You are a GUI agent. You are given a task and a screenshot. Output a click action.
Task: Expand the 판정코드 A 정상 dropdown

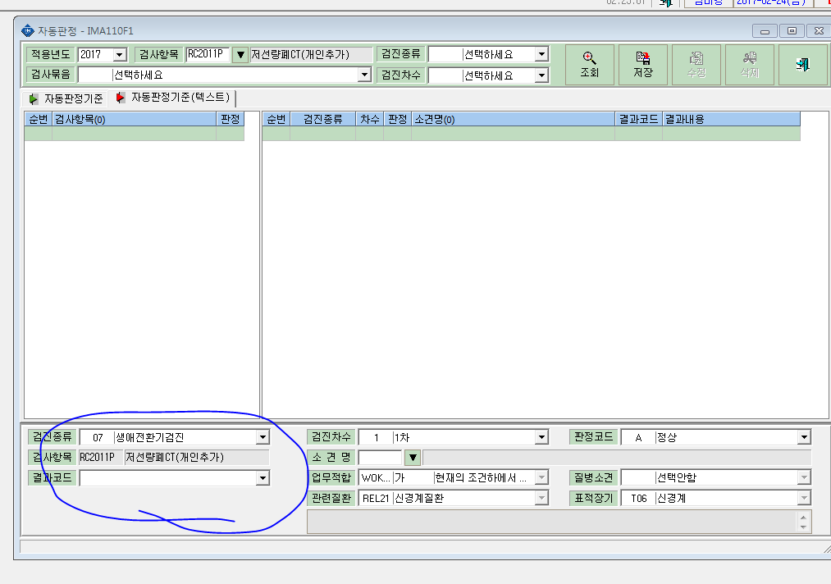[x=804, y=437]
